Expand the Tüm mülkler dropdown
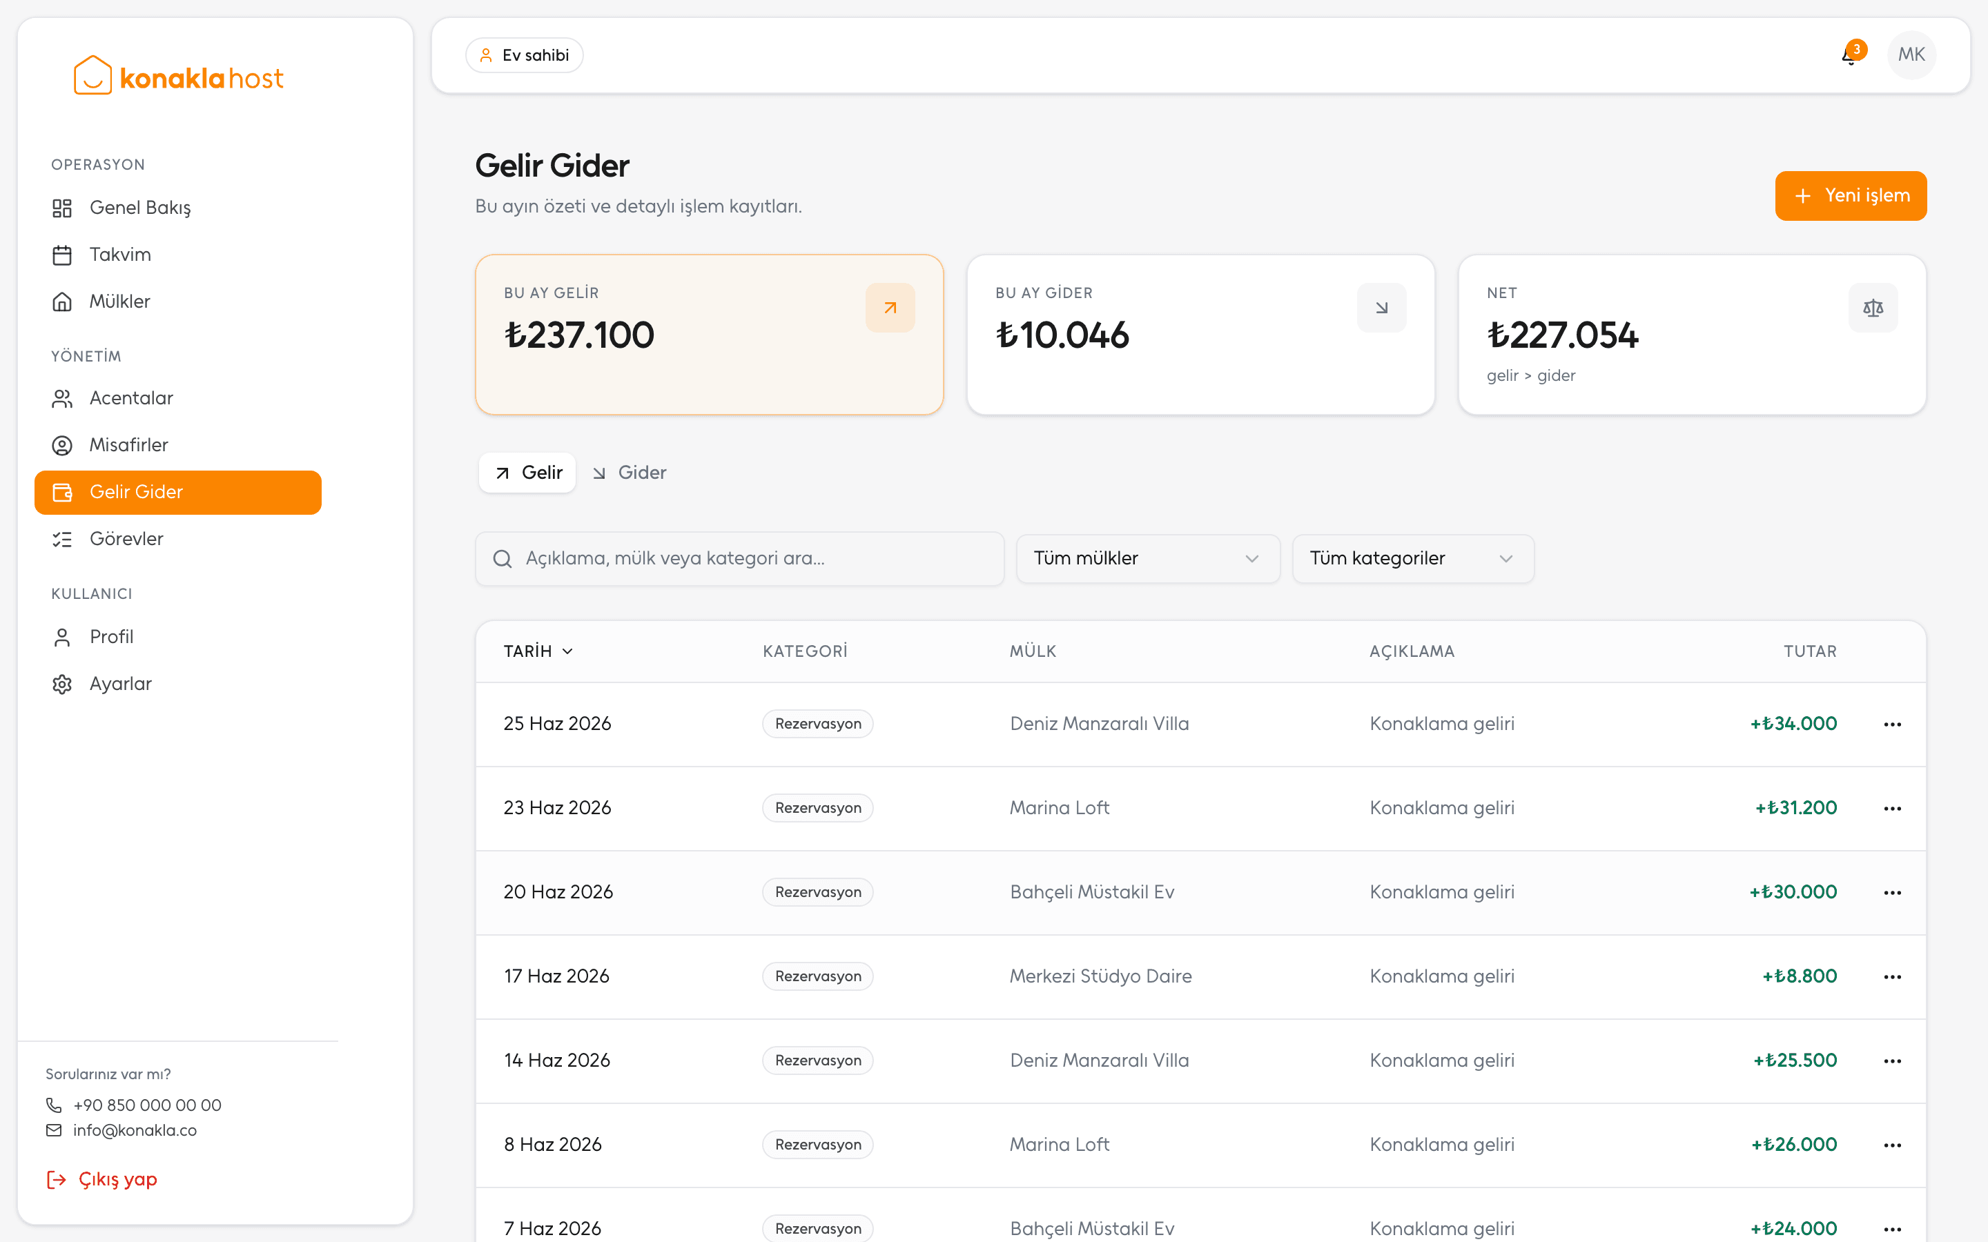1988x1242 pixels. tap(1148, 559)
